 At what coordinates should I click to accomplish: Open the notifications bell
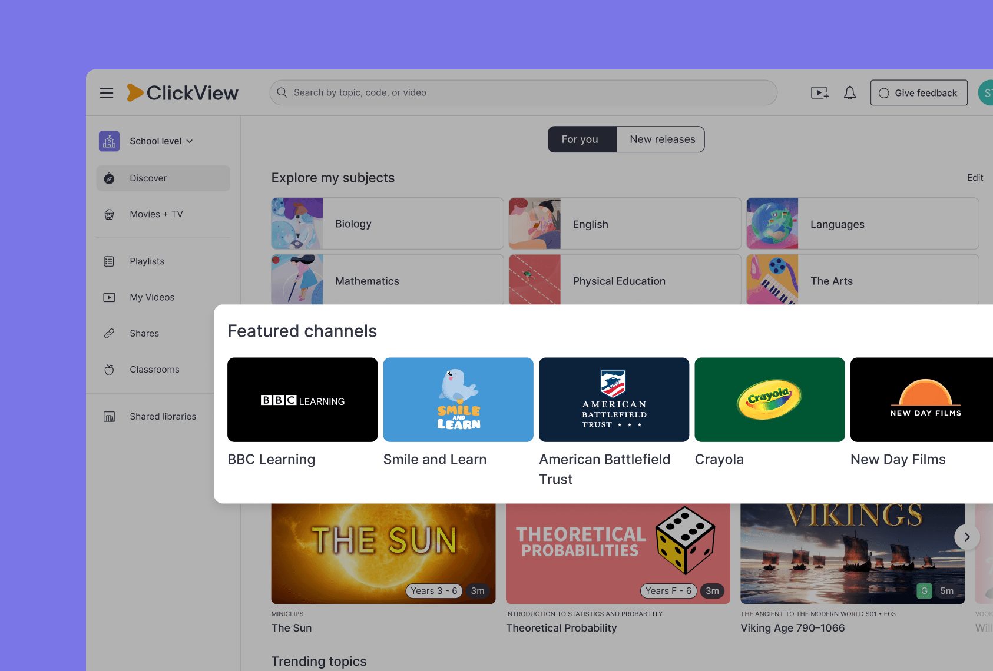pyautogui.click(x=849, y=93)
